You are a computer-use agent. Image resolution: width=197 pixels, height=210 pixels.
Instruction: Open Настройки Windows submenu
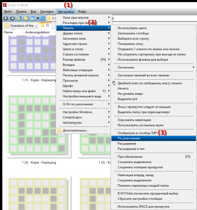click(84, 112)
